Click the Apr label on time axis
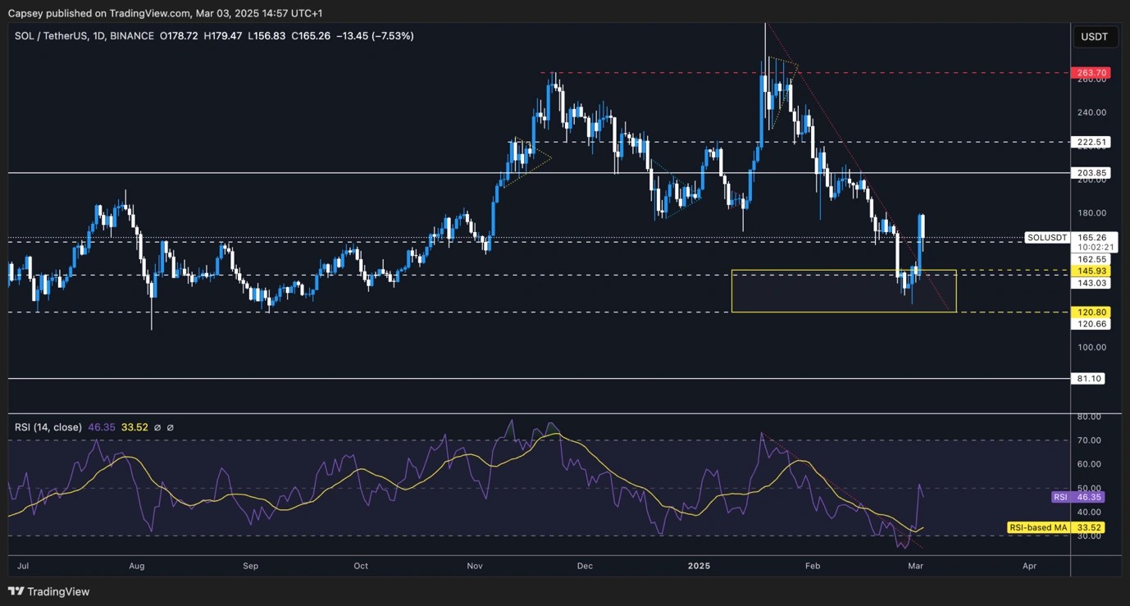This screenshot has height=606, width=1130. tap(1030, 566)
